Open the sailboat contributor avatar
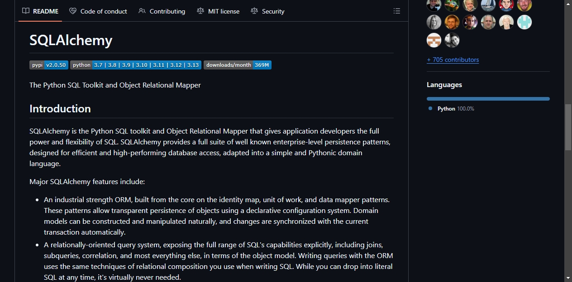The height and width of the screenshot is (282, 572). click(x=488, y=5)
